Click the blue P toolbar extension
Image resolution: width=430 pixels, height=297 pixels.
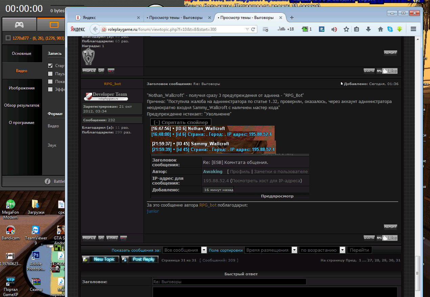pyautogui.click(x=322, y=29)
